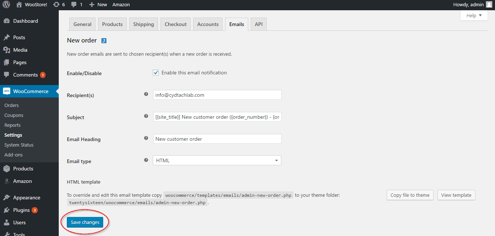Open the updates icon showing 6
The height and width of the screenshot is (236, 495).
click(56, 5)
